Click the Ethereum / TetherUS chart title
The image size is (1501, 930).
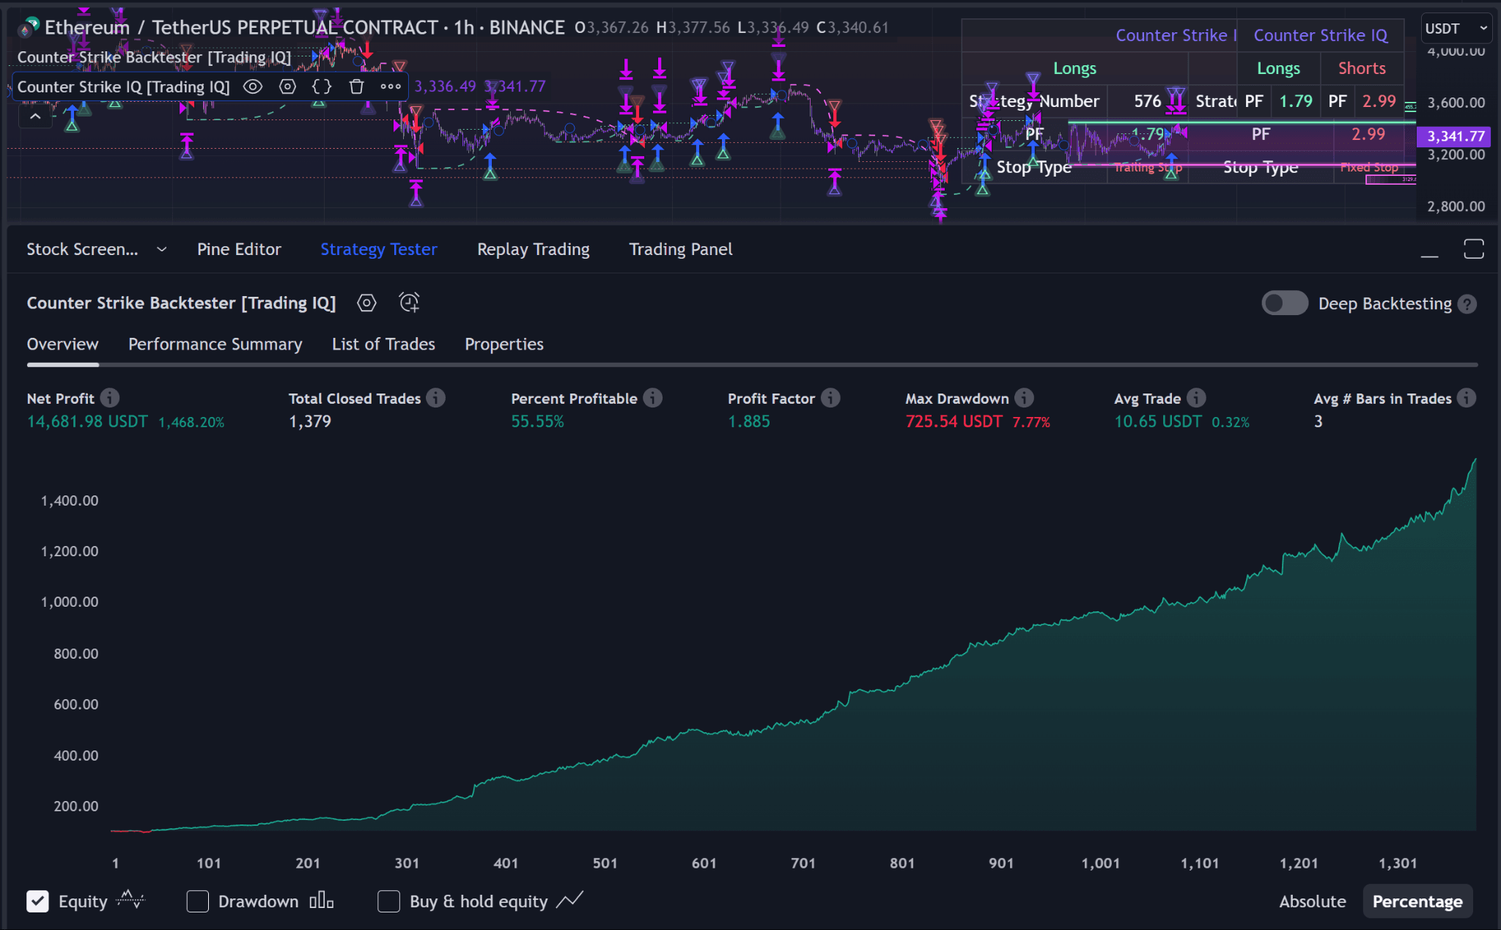coord(304,27)
